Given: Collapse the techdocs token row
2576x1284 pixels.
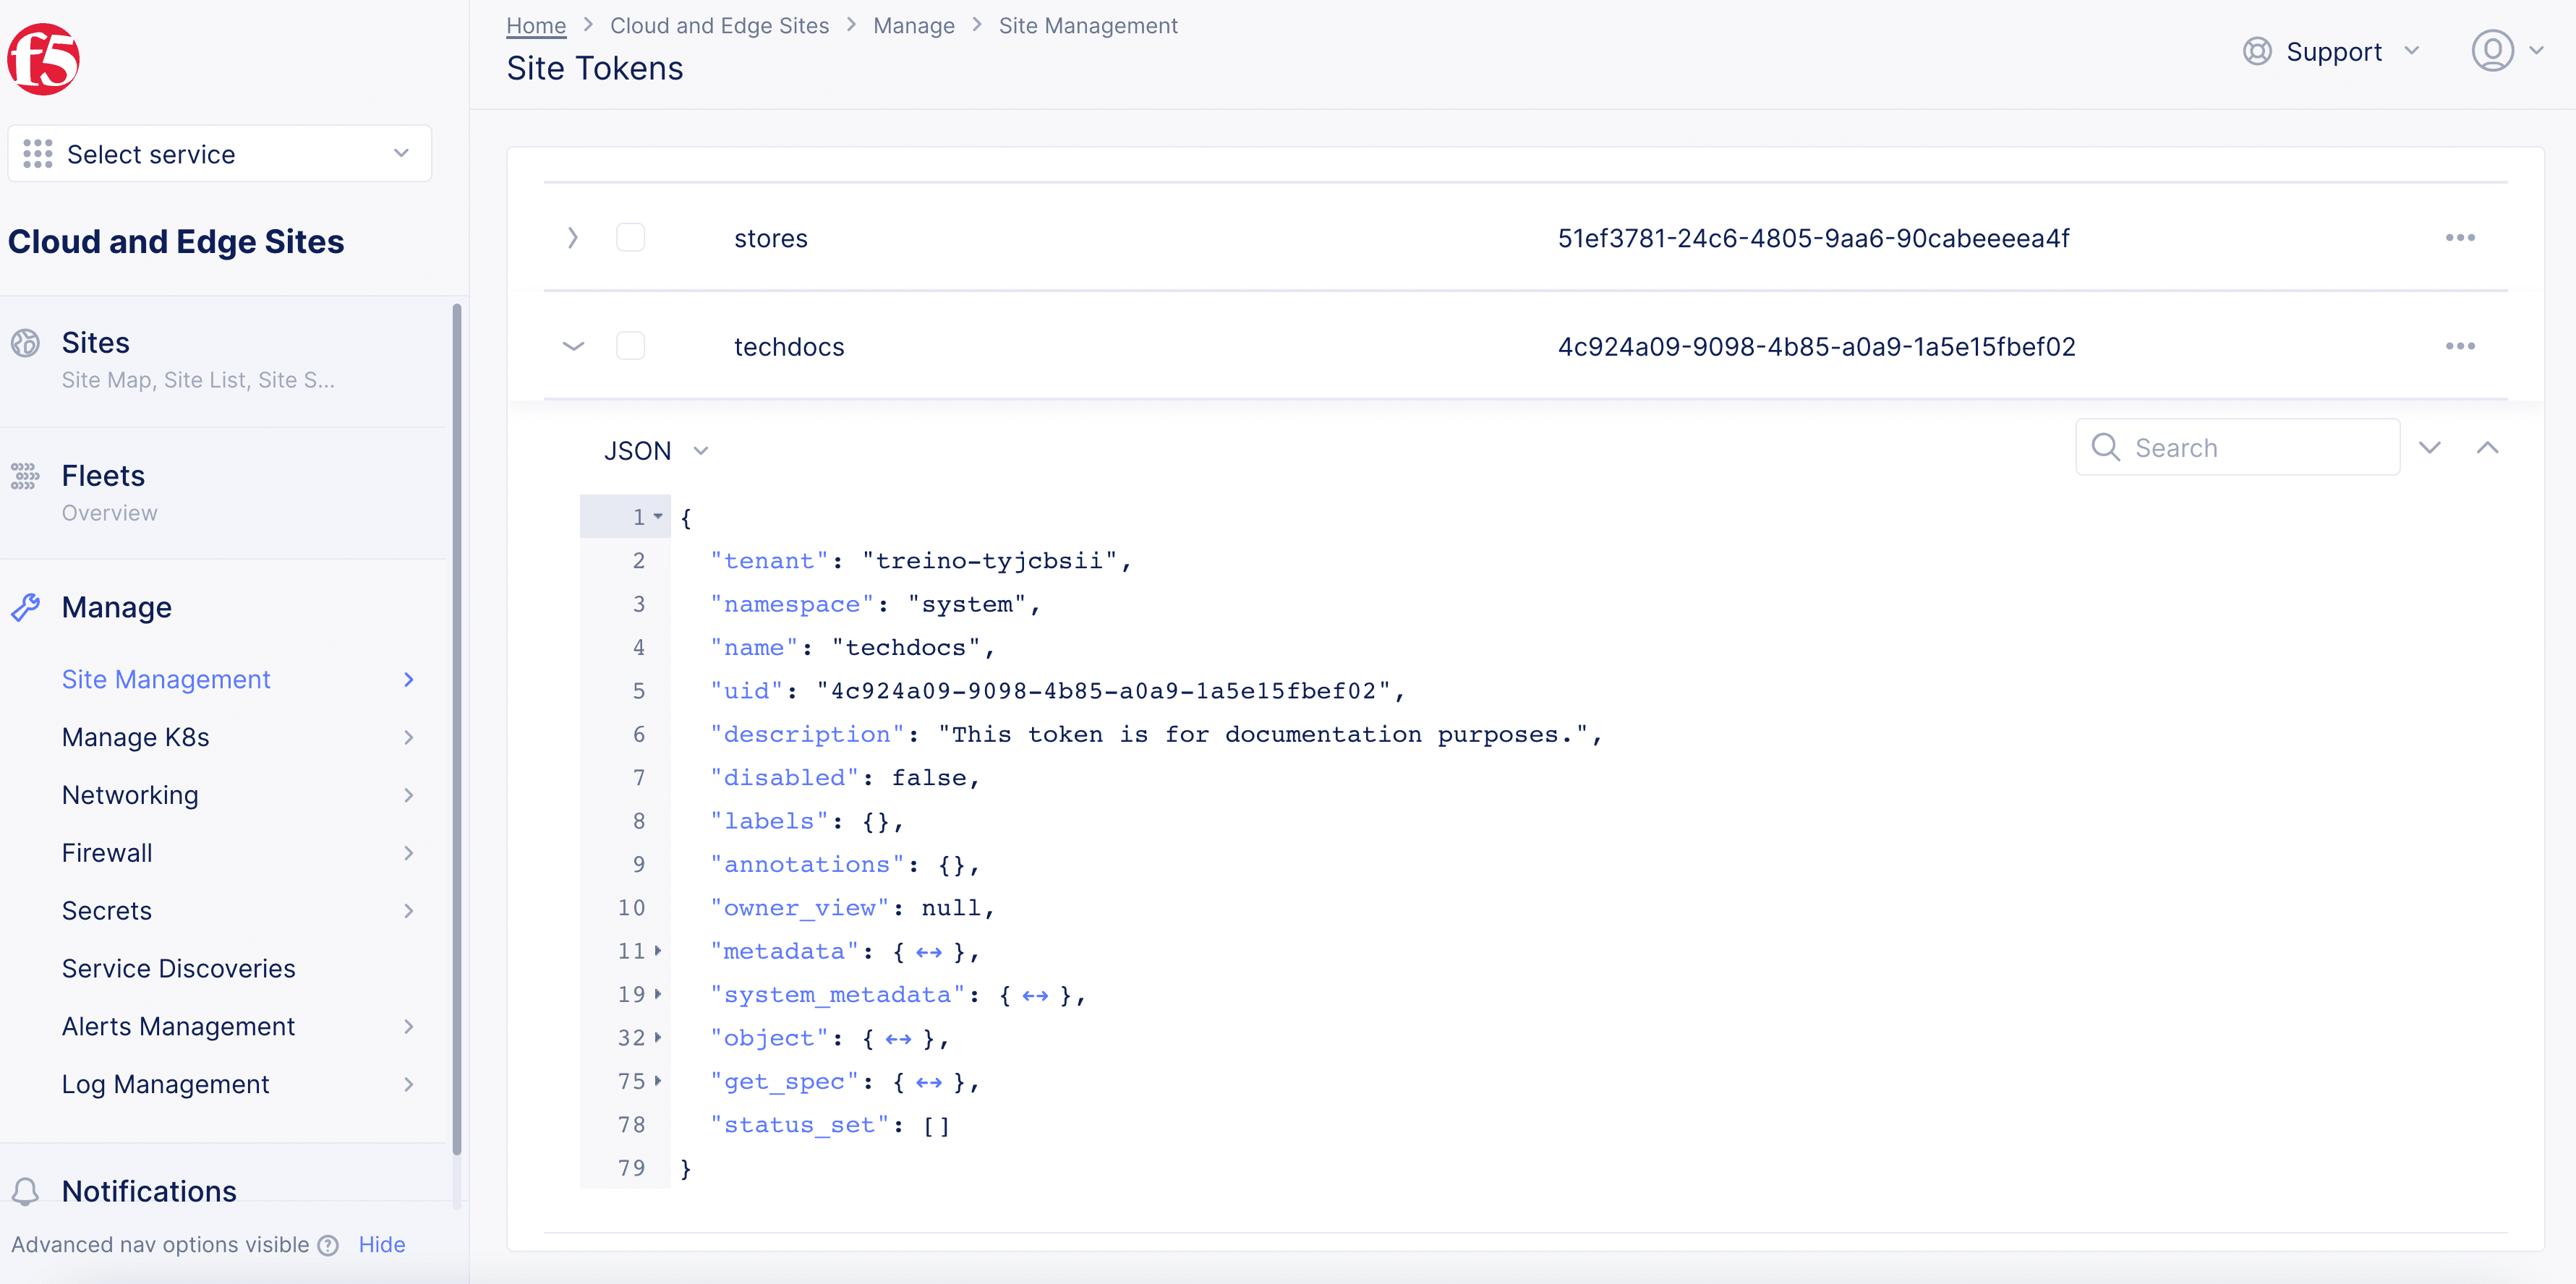Looking at the screenshot, I should click(573, 346).
